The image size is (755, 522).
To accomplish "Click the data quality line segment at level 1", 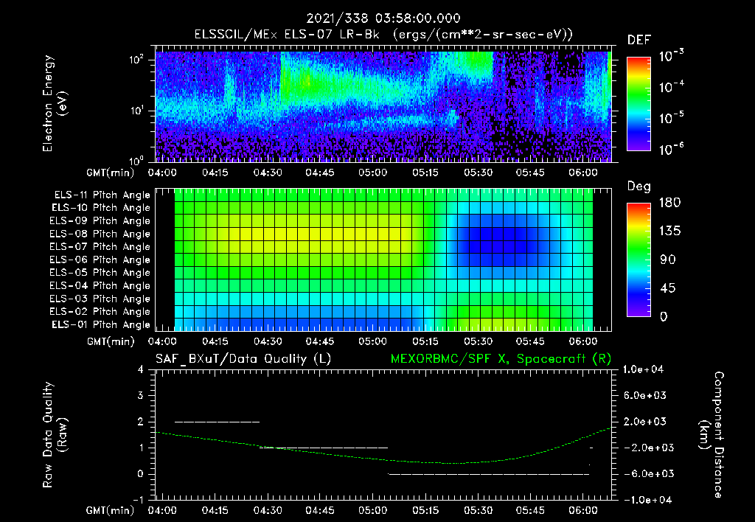I will point(324,448).
